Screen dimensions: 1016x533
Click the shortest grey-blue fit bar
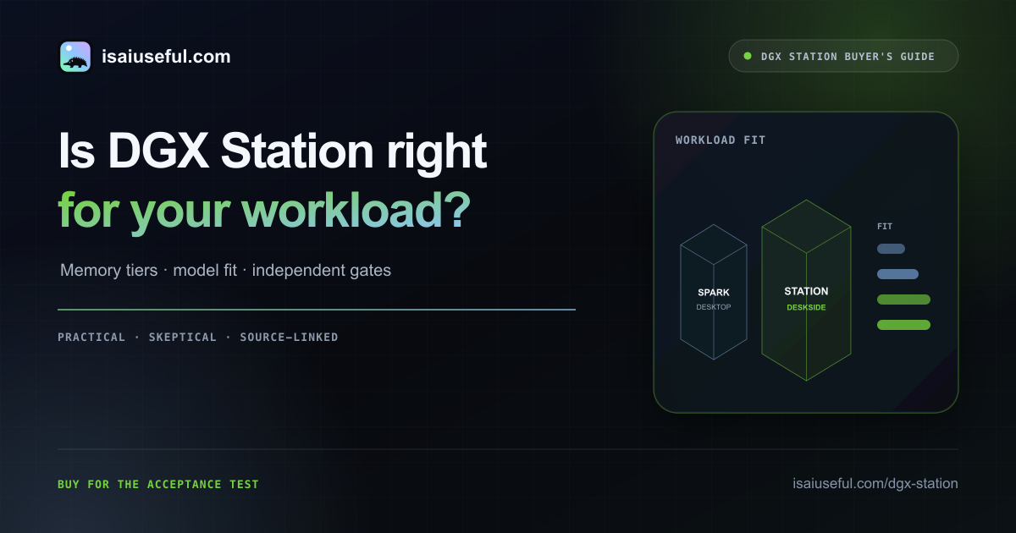click(891, 249)
